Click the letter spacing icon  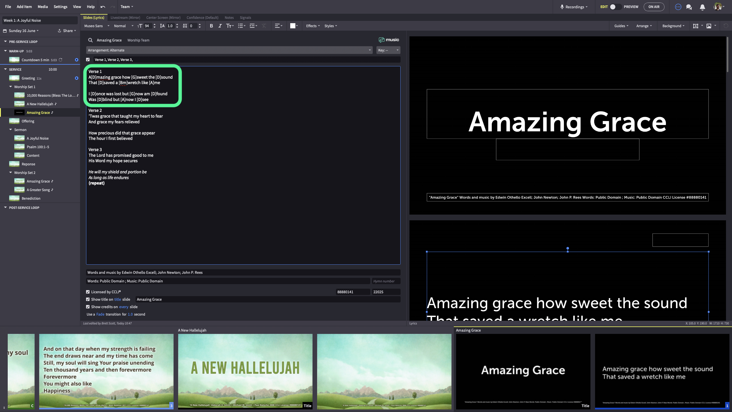click(185, 26)
